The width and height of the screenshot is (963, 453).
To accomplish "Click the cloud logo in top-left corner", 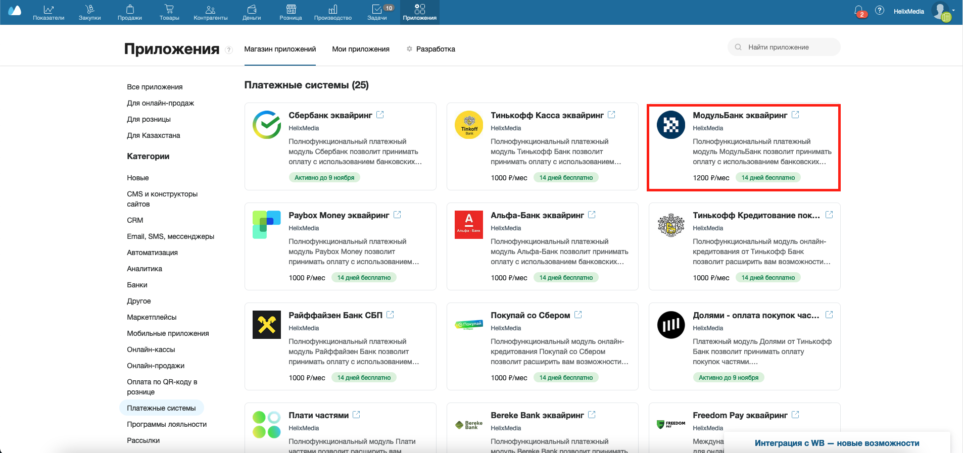I will tap(15, 11).
